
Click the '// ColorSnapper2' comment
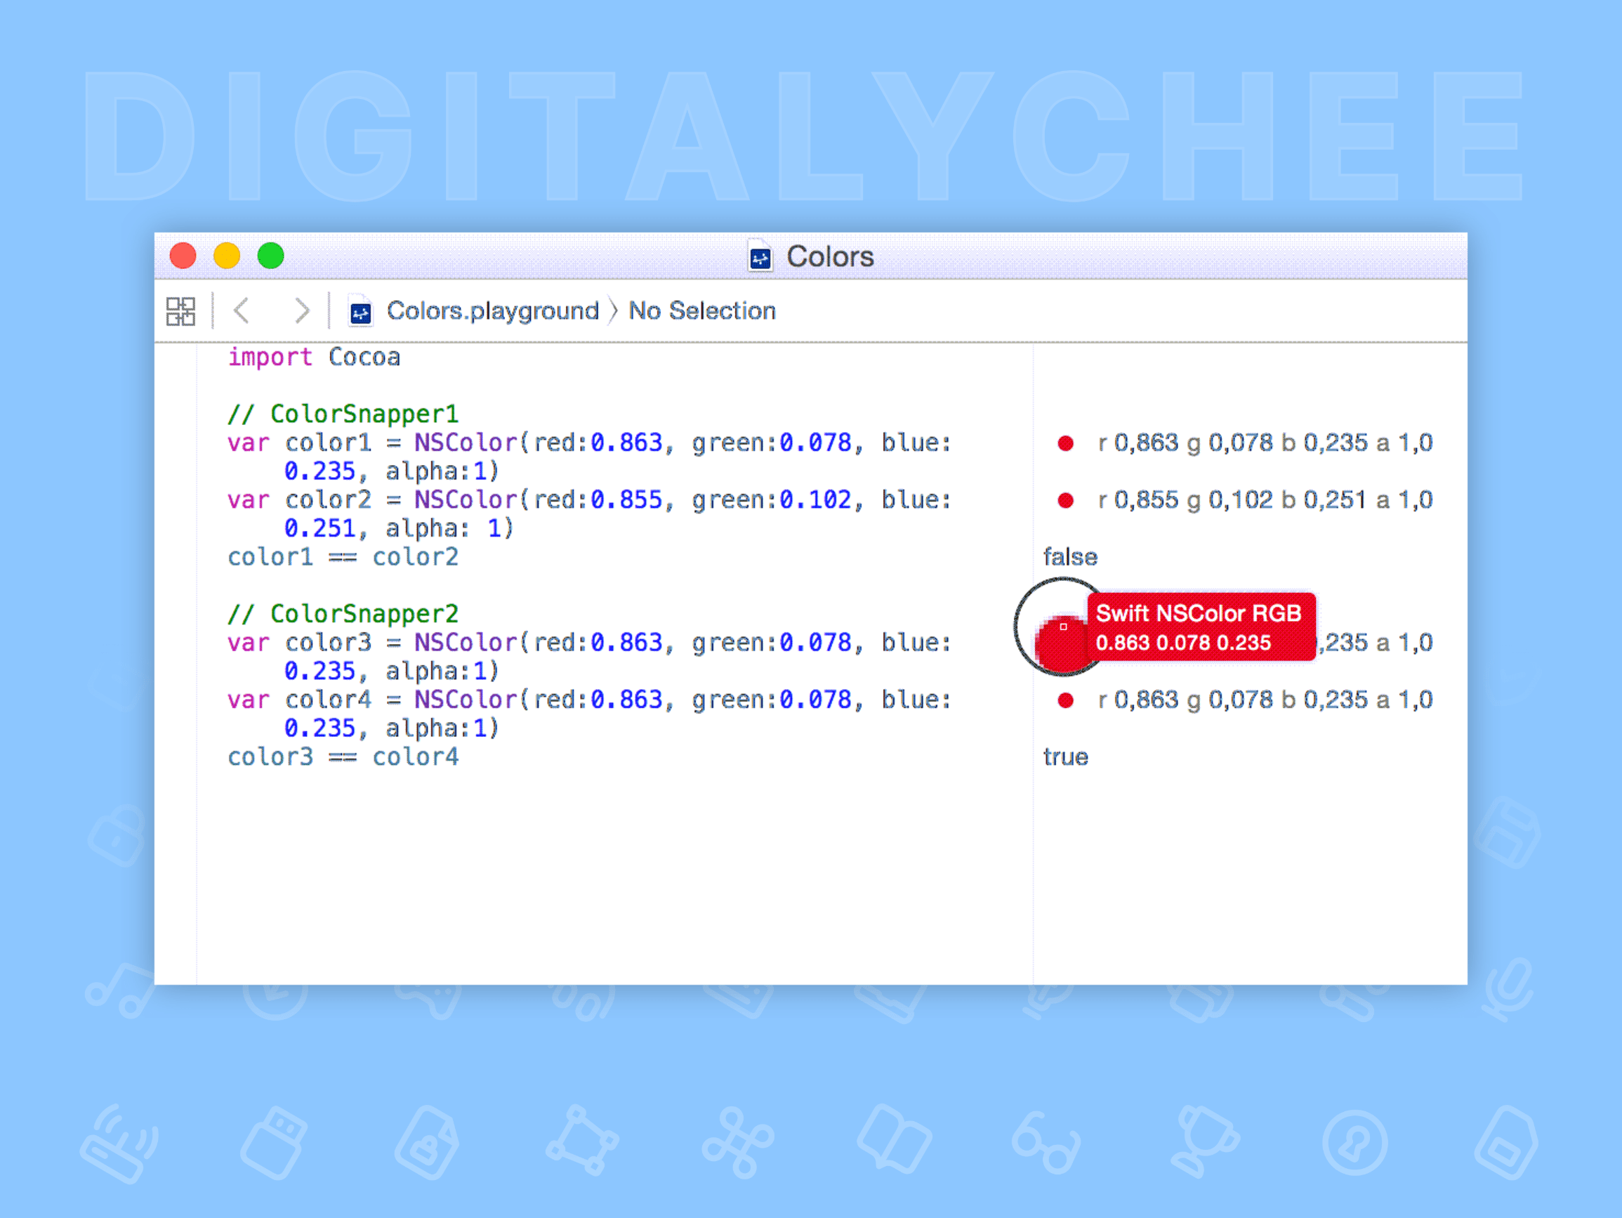point(343,613)
